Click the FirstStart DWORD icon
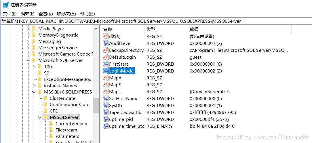This screenshot has height=143, width=312. (105, 64)
